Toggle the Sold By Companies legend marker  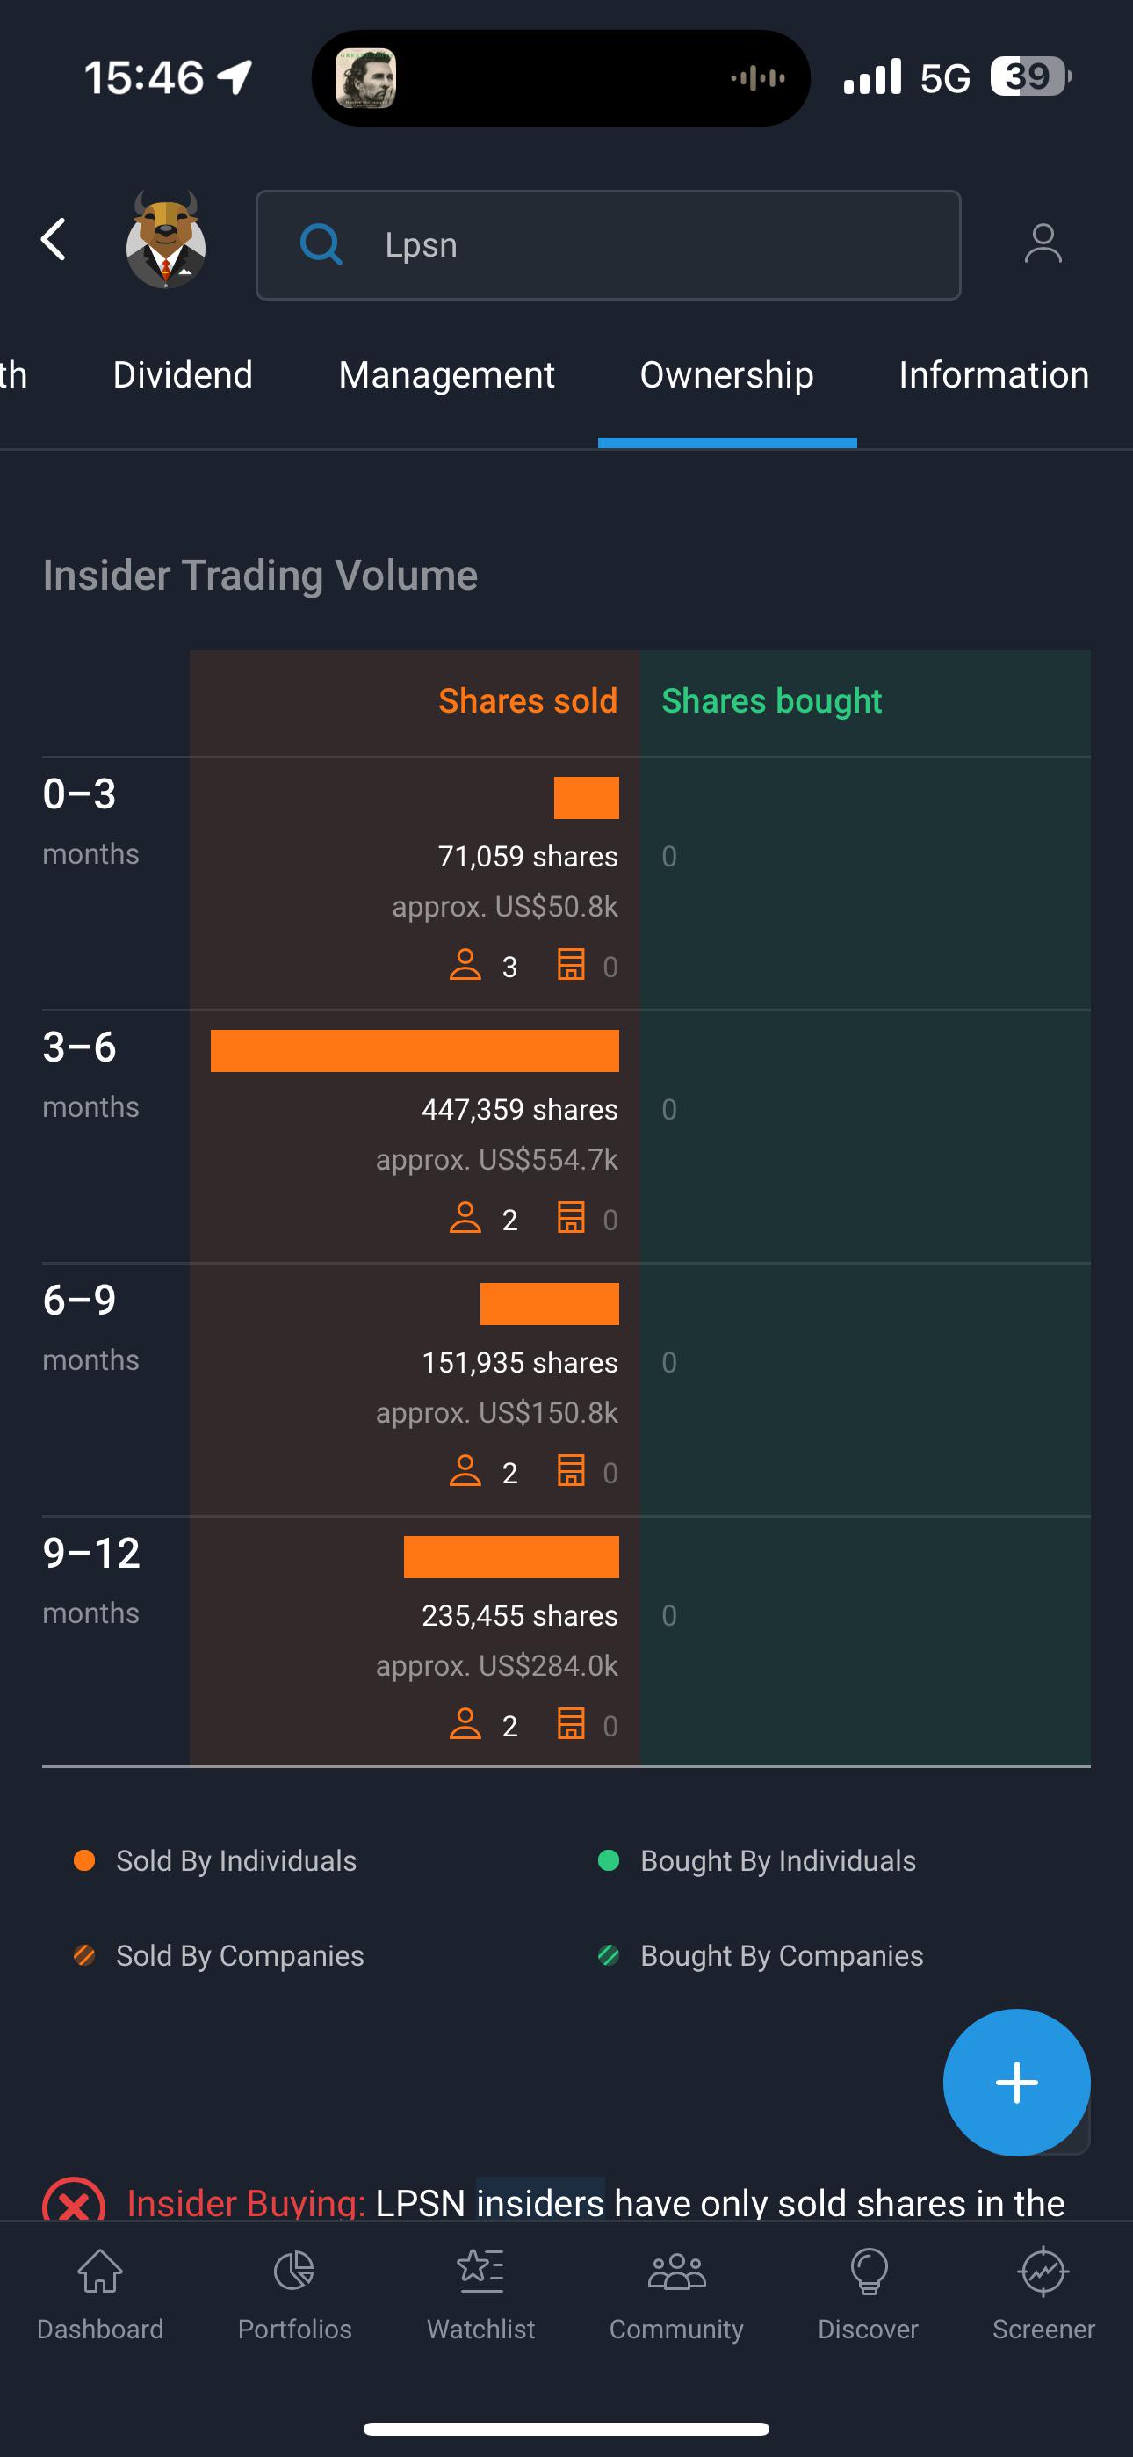pyautogui.click(x=84, y=1955)
